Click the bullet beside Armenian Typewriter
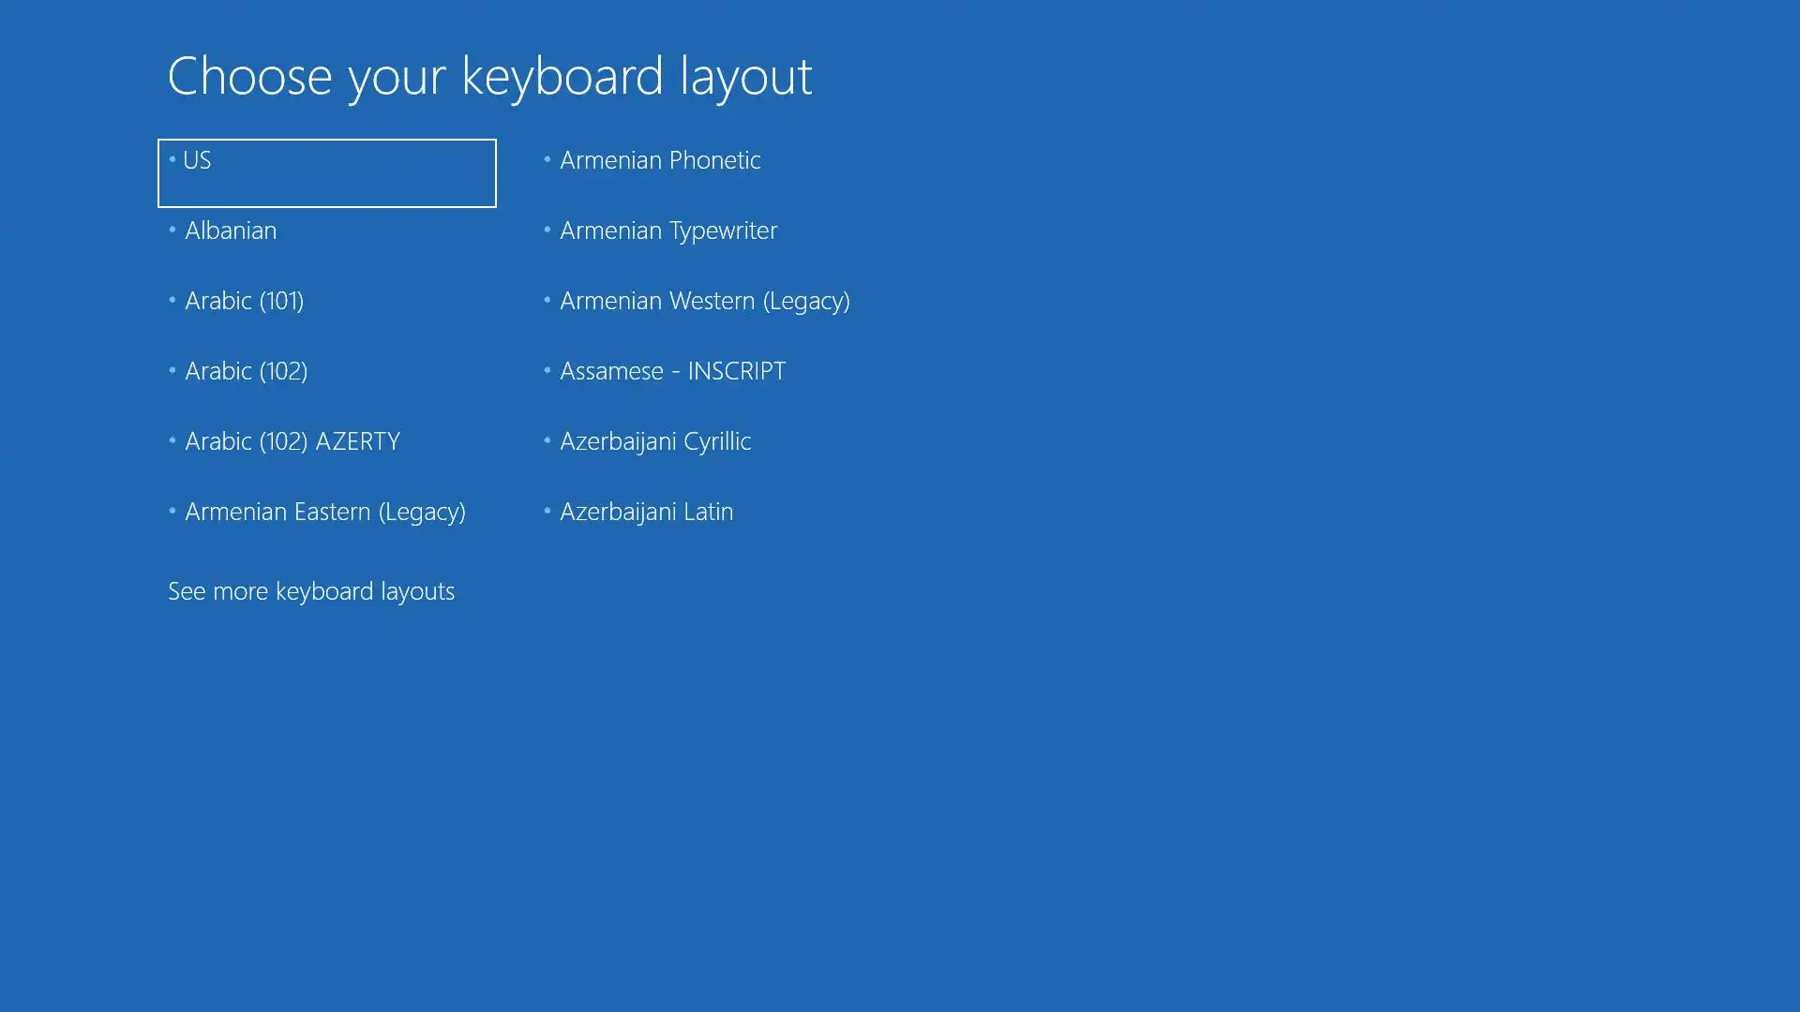The width and height of the screenshot is (1800, 1012). [547, 230]
